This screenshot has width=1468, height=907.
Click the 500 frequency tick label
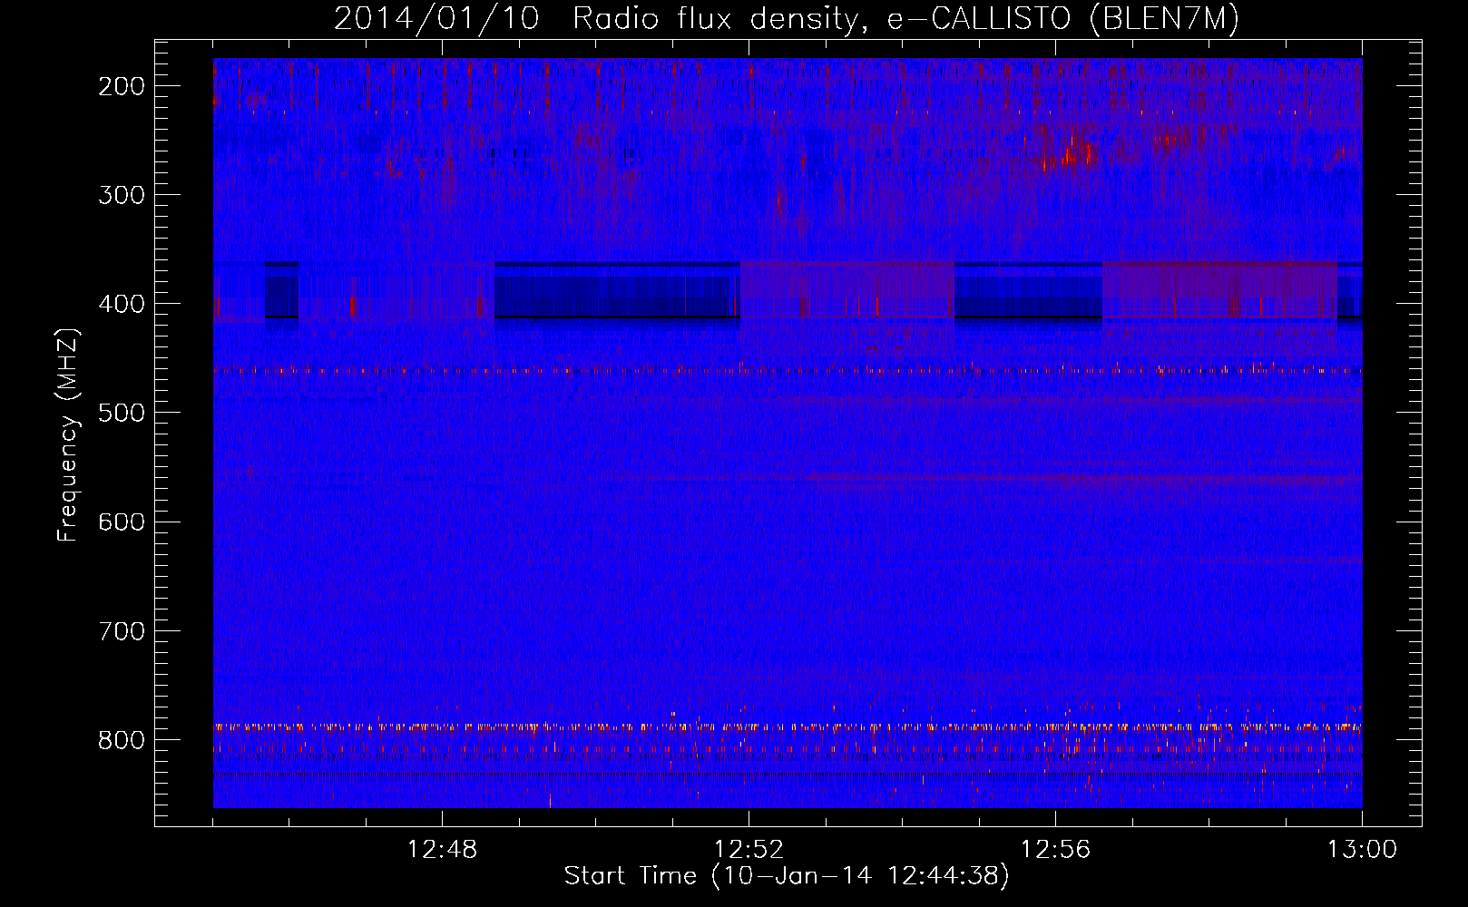click(x=122, y=413)
